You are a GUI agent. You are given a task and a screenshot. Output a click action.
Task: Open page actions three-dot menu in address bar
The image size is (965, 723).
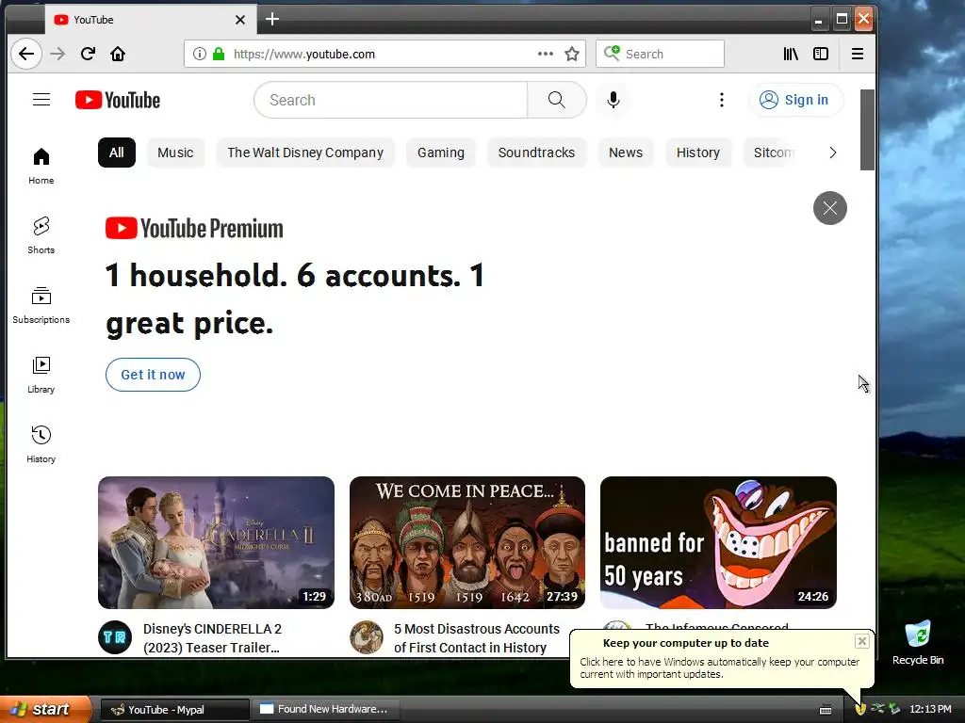tap(546, 54)
